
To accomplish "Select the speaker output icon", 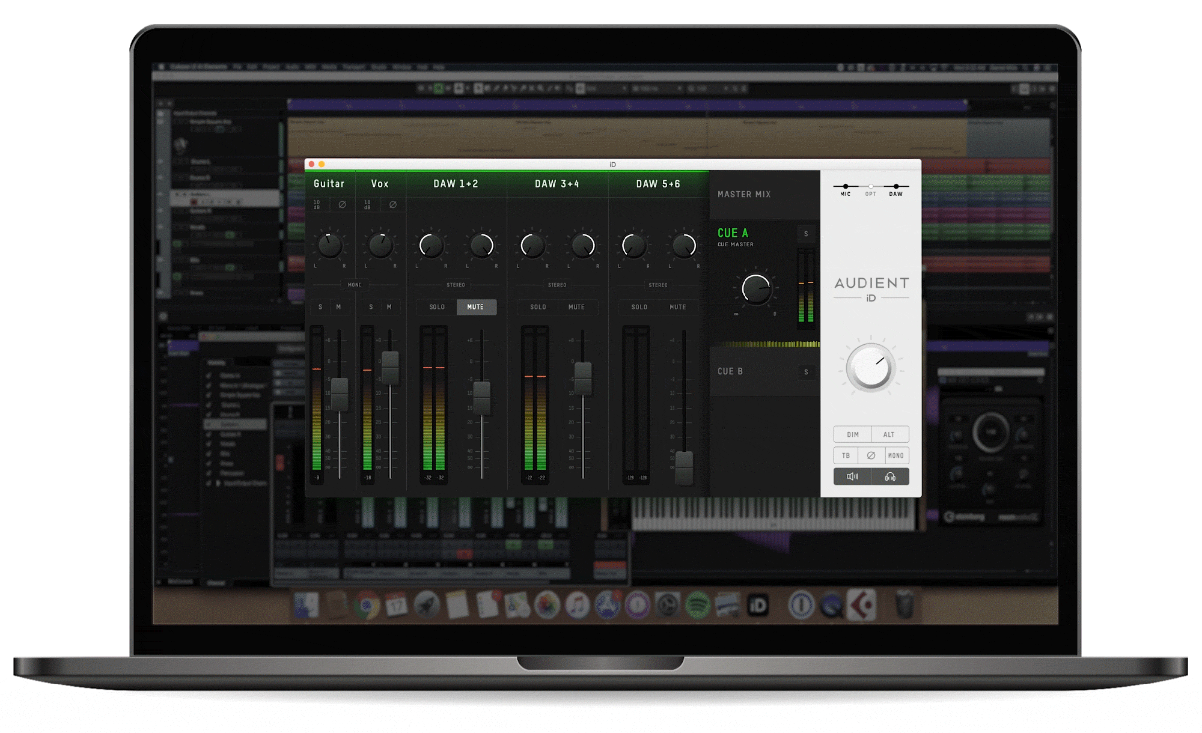I will pos(852,476).
